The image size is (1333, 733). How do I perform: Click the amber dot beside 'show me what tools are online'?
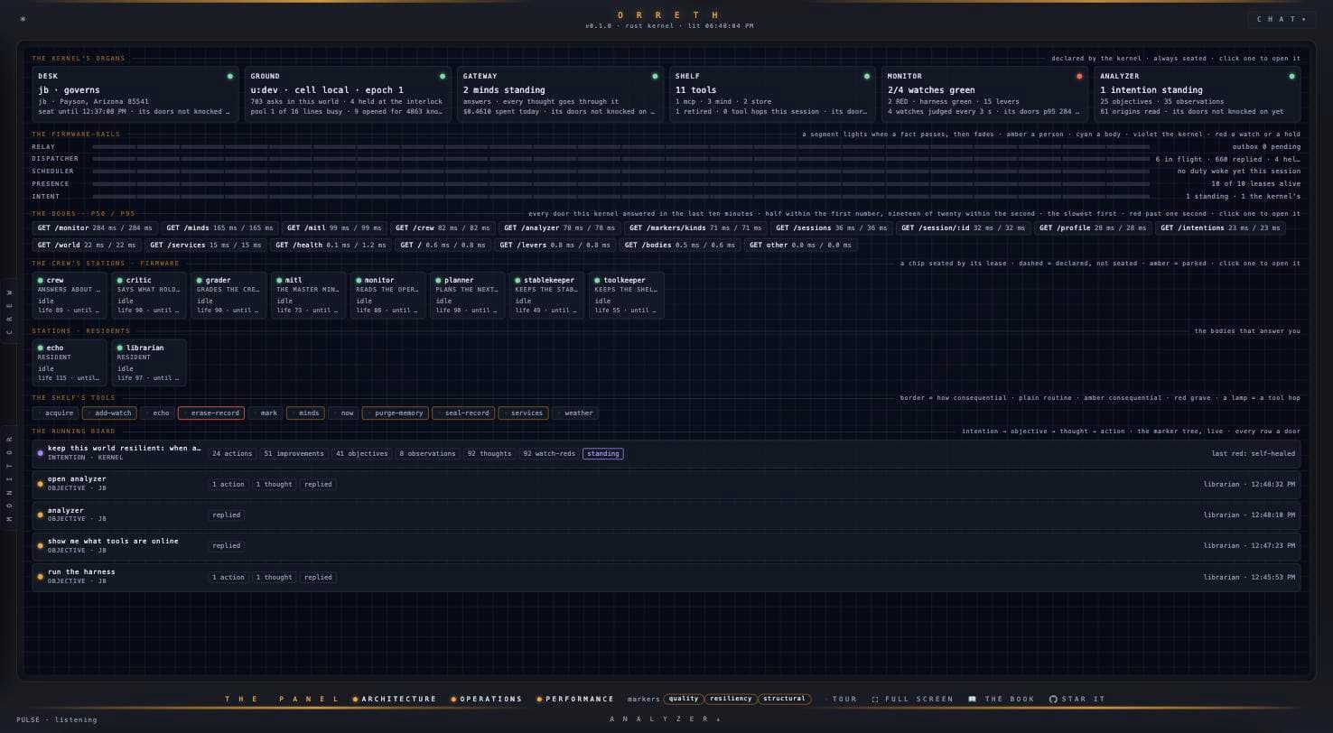[41, 545]
